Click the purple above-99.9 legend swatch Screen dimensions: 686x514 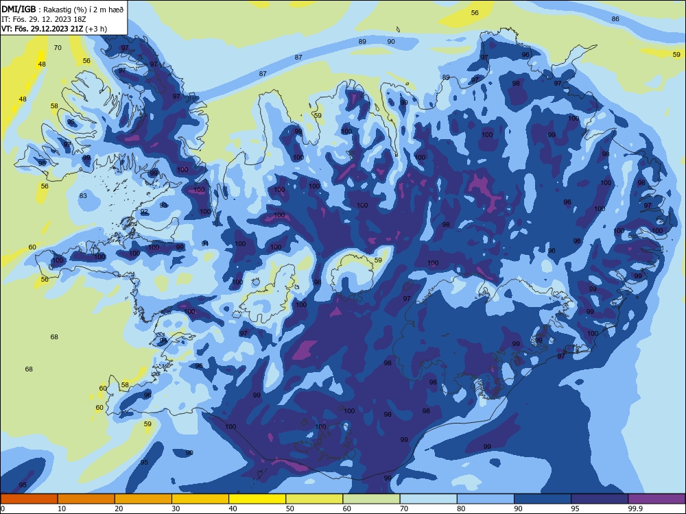pyautogui.click(x=657, y=499)
